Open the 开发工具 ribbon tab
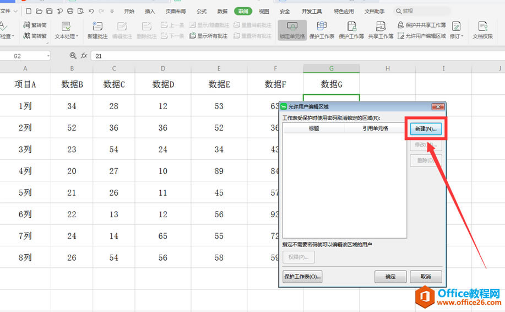This screenshot has width=505, height=312. pyautogui.click(x=312, y=11)
